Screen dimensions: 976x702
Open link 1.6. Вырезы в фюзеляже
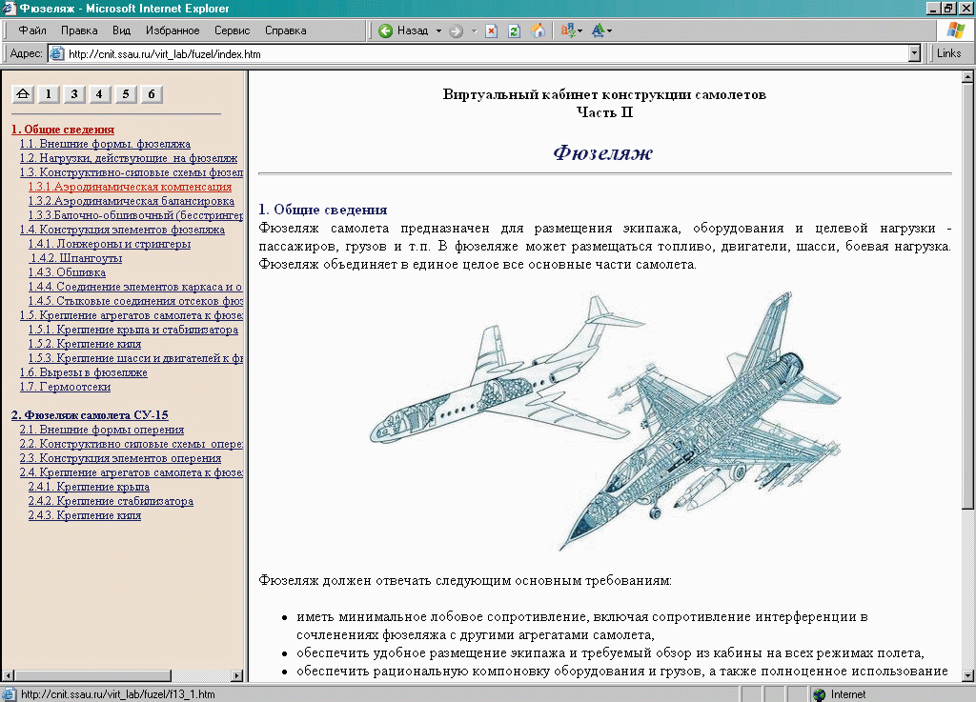click(x=84, y=372)
